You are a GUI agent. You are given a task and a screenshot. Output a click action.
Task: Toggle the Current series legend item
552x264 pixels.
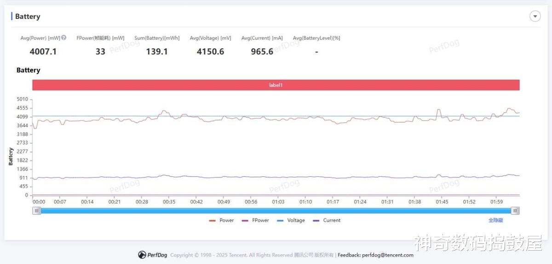click(327, 220)
